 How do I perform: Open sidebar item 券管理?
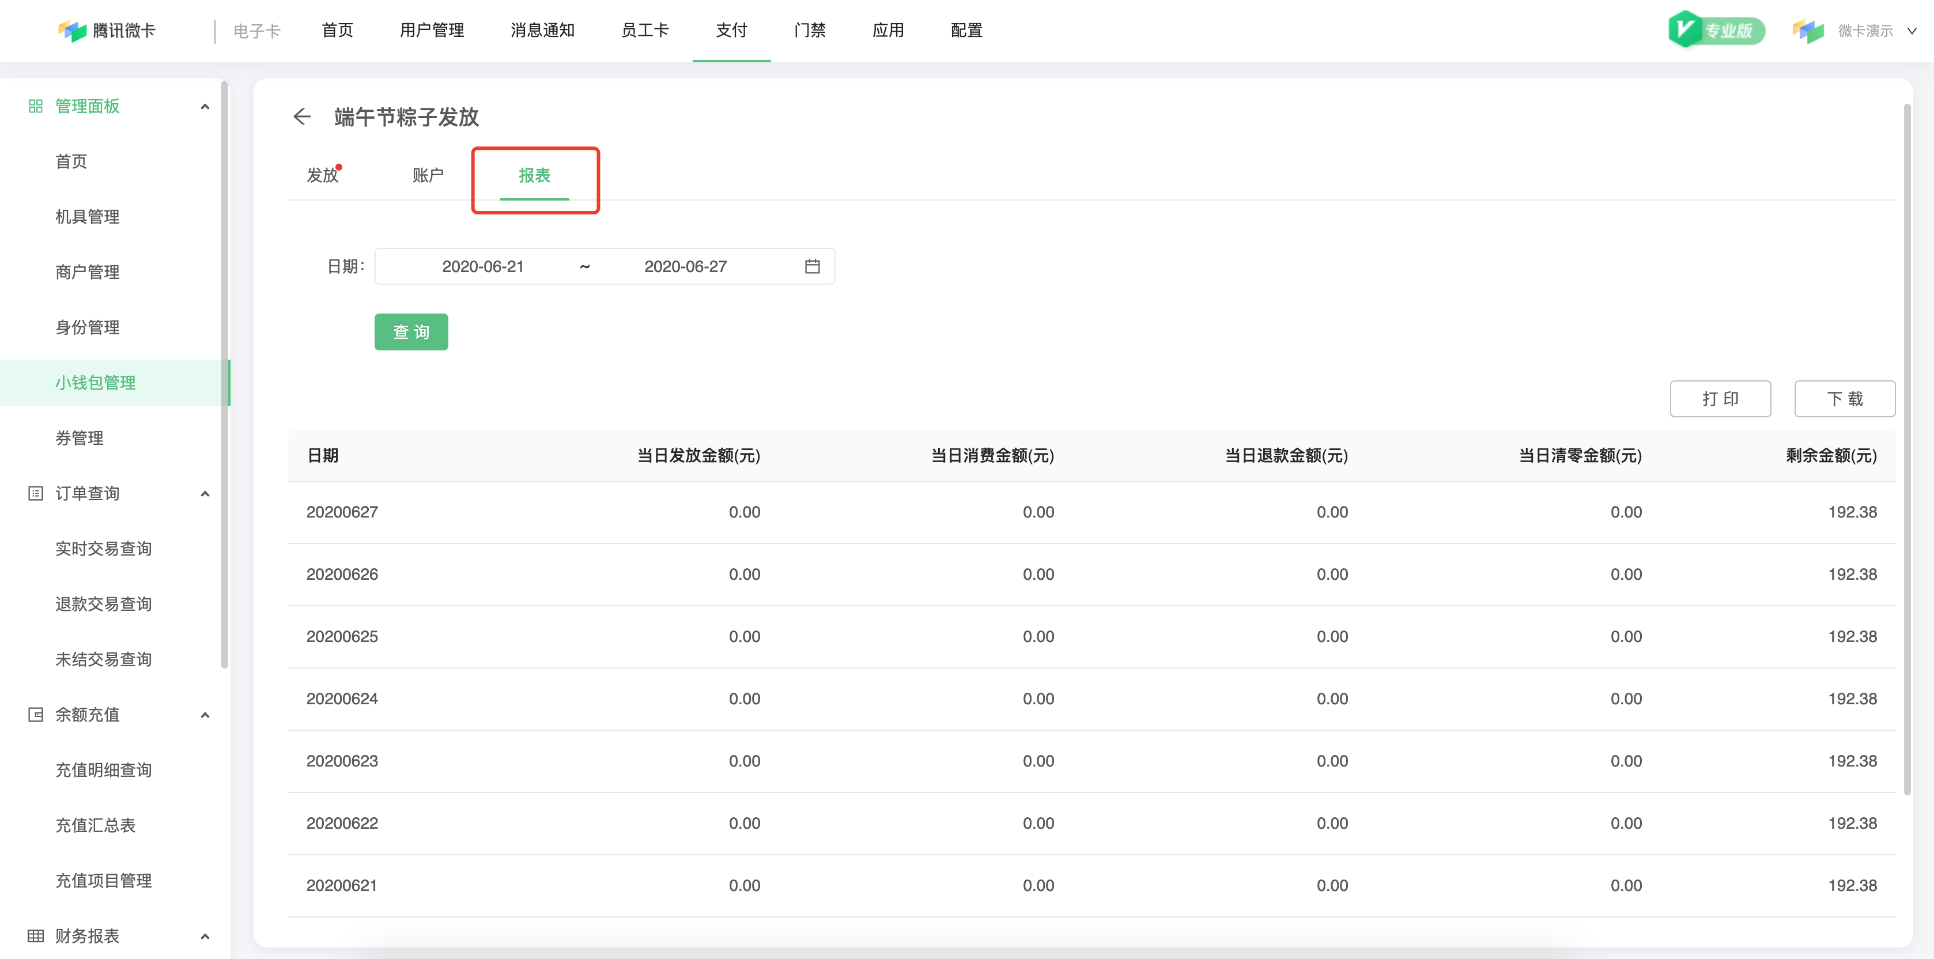tap(80, 438)
